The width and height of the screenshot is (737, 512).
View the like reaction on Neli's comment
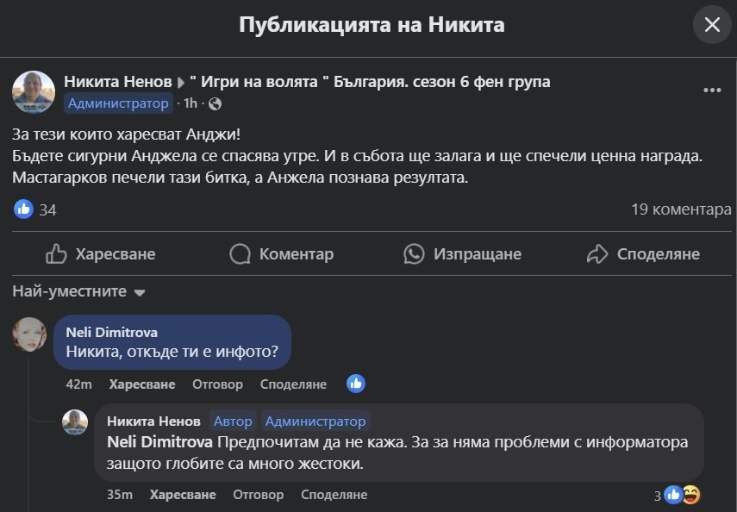[355, 384]
